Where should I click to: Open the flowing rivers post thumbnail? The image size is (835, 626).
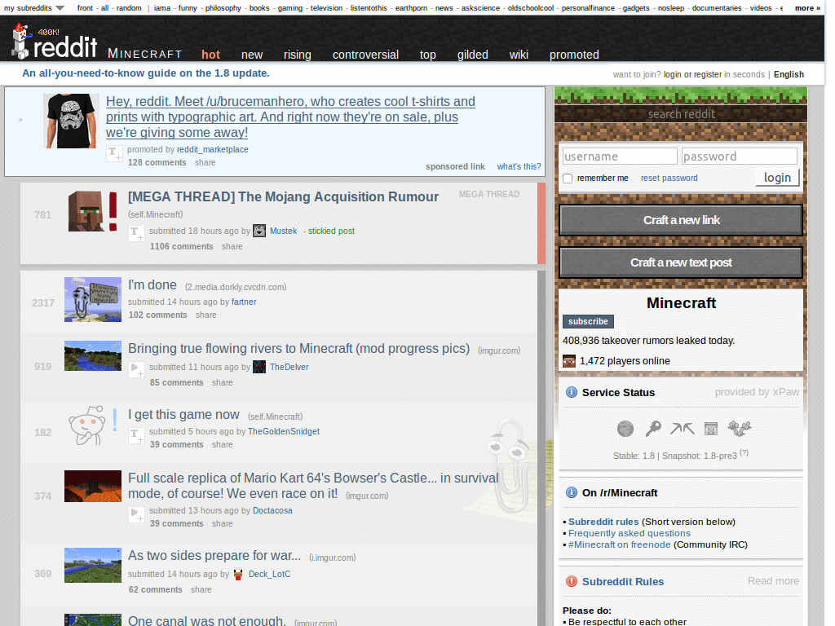[93, 355]
